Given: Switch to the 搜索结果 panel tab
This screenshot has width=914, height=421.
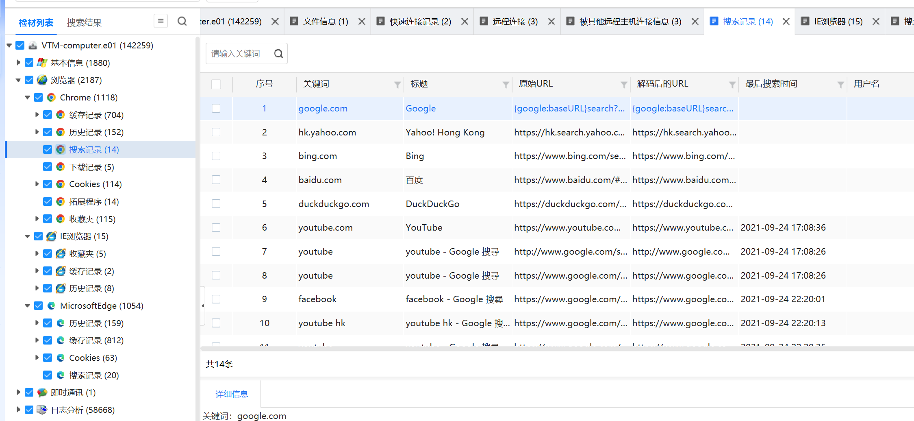Looking at the screenshot, I should [x=84, y=23].
